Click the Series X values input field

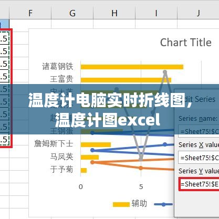point(199,158)
